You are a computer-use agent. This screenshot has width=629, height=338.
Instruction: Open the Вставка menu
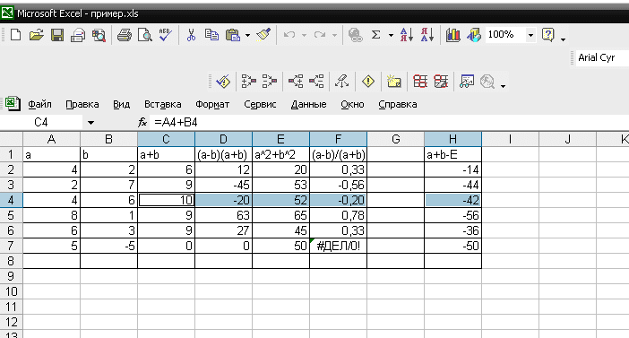163,104
